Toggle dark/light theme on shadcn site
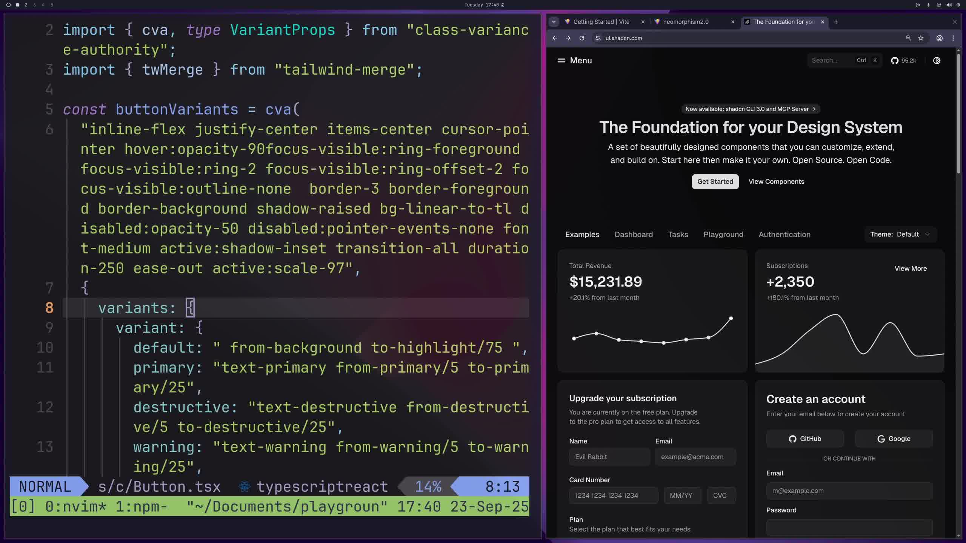 tap(937, 61)
